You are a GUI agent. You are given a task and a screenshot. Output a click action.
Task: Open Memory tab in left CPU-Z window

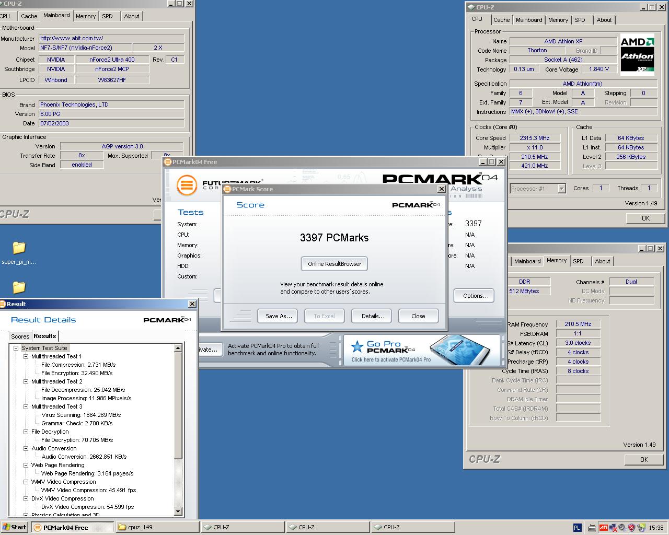pyautogui.click(x=86, y=16)
